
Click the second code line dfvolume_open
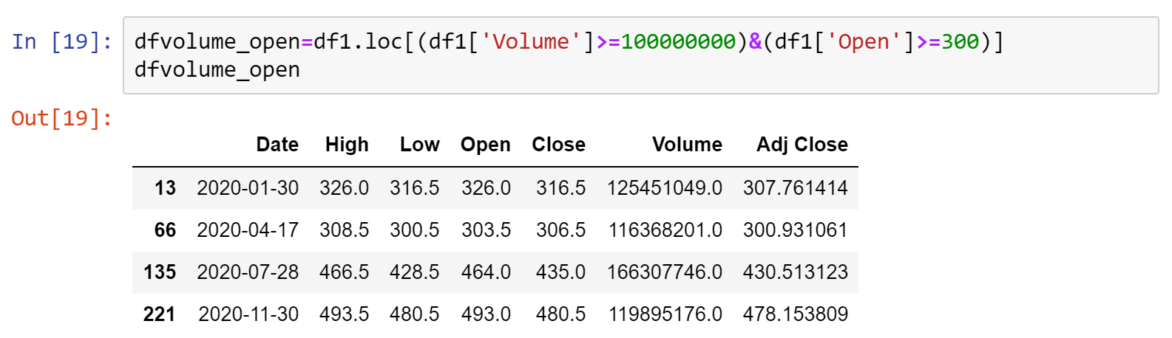(x=217, y=70)
